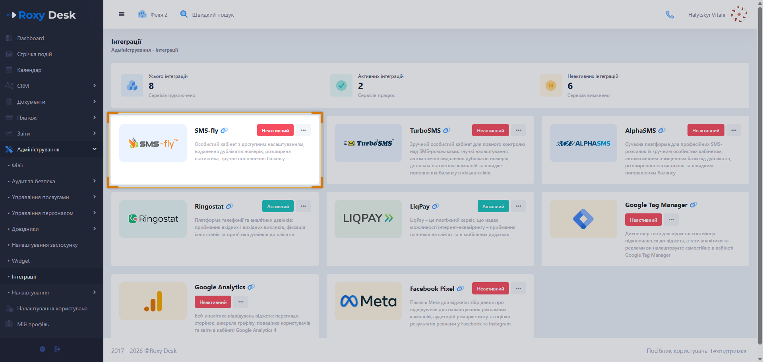Expand the Звіти menu chevron
The width and height of the screenshot is (763, 362).
(95, 133)
